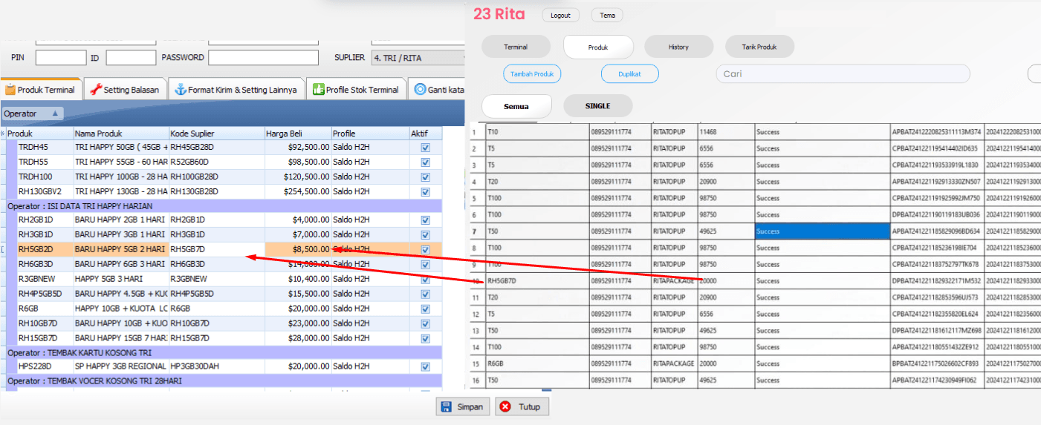Focus the Cari search field
This screenshot has width=1041, height=425.
coord(843,74)
